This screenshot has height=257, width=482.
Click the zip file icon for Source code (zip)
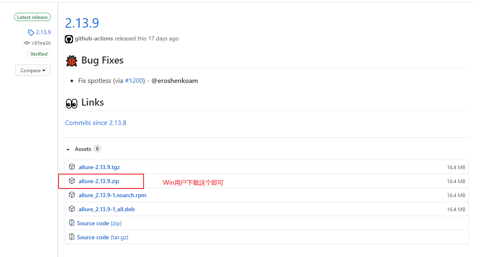[72, 223]
